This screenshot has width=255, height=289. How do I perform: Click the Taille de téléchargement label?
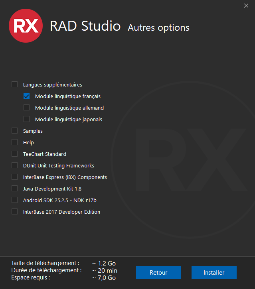click(45, 263)
